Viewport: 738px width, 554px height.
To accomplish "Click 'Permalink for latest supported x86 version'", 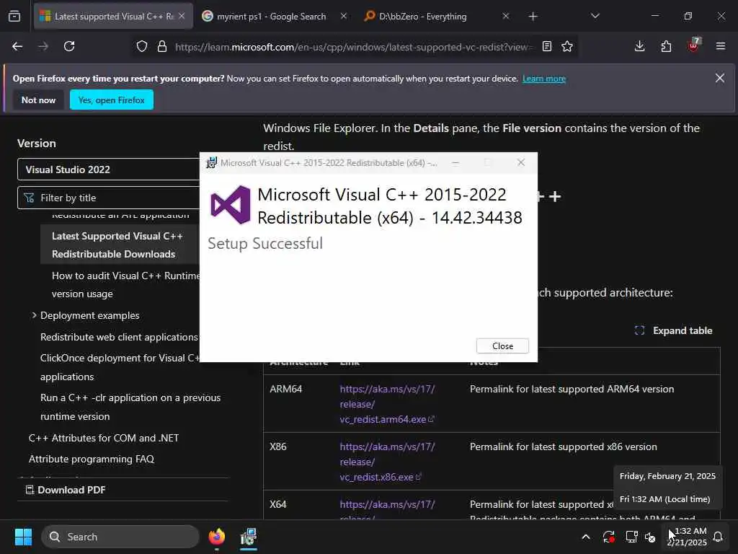I will click(x=564, y=447).
